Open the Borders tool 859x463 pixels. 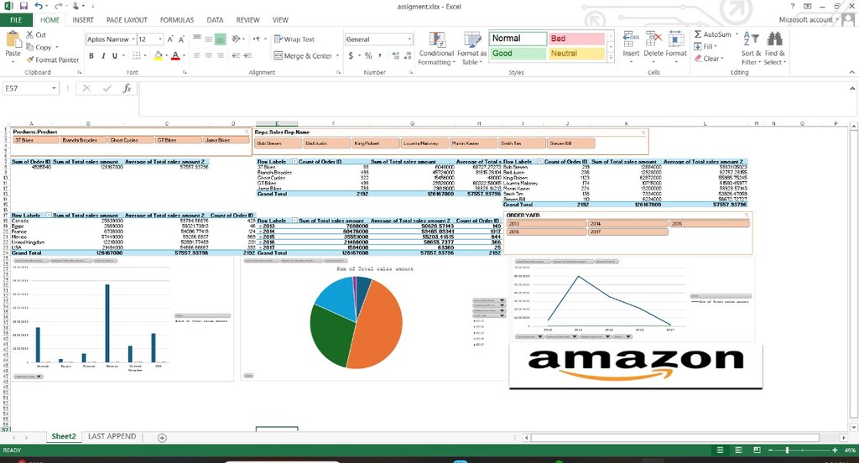tap(136, 55)
